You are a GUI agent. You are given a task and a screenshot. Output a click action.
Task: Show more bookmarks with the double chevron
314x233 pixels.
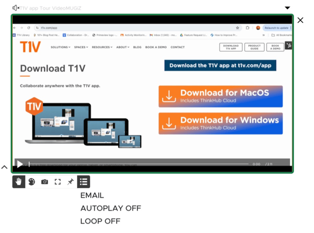coord(263,35)
